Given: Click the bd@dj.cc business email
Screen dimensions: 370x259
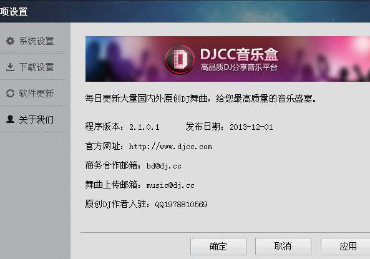Looking at the screenshot, I should pos(163,166).
